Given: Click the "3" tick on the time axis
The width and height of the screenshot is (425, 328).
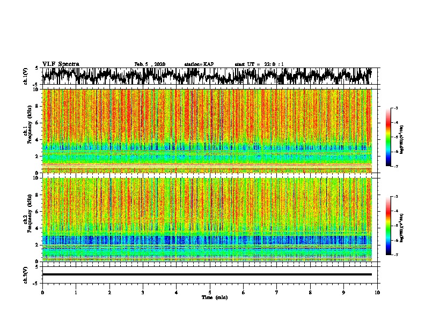Looking at the screenshot, I should click(x=143, y=293).
